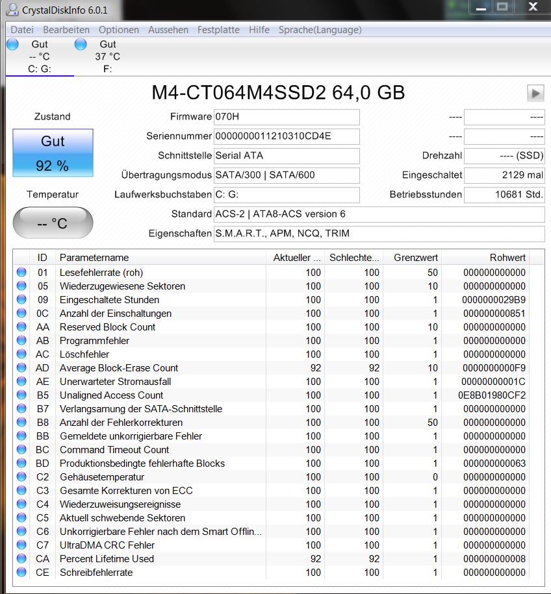Click the Übertragungsmodus field SATA/300 | SATA/600

pyautogui.click(x=287, y=175)
